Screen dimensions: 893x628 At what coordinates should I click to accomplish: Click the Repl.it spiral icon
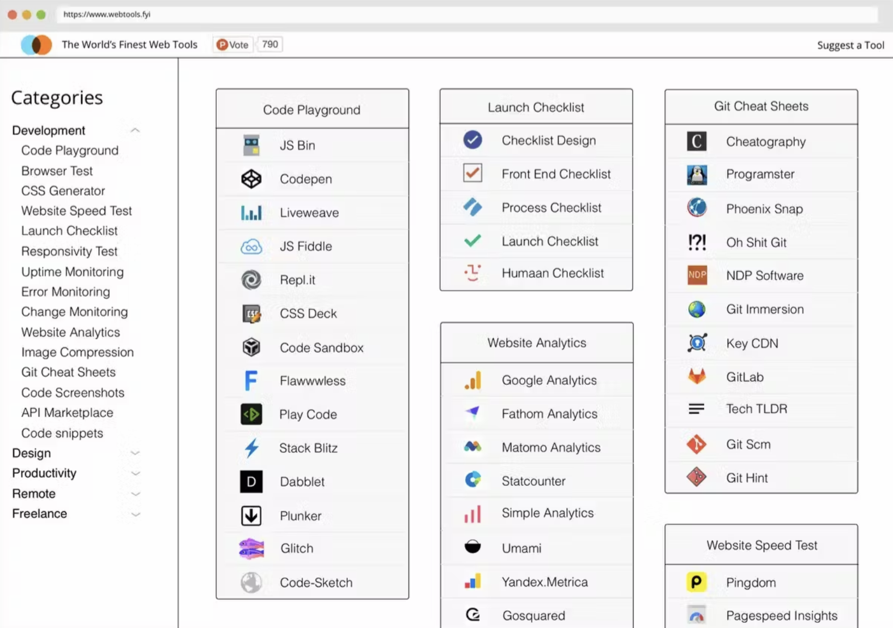pos(251,280)
